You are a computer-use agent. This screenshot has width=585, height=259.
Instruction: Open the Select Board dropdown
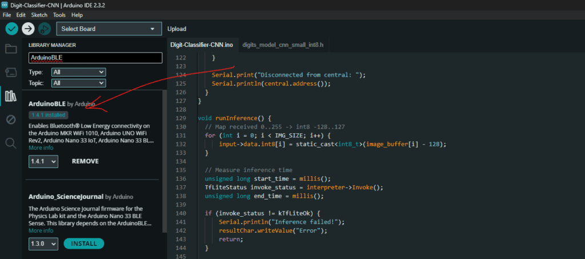coord(109,29)
